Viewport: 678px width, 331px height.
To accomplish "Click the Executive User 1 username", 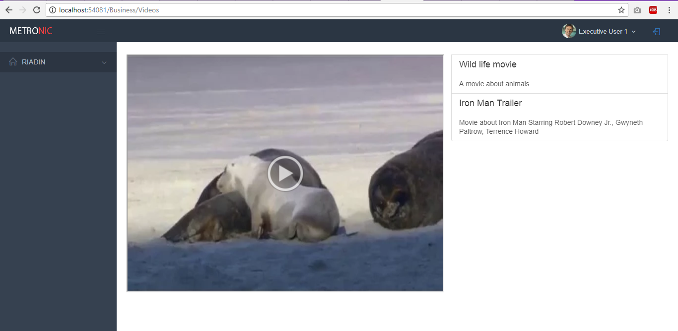I will pos(603,31).
